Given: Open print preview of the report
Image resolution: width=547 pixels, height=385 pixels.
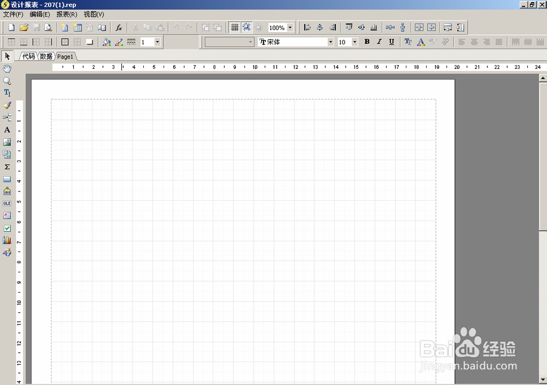Looking at the screenshot, I should 49,27.
